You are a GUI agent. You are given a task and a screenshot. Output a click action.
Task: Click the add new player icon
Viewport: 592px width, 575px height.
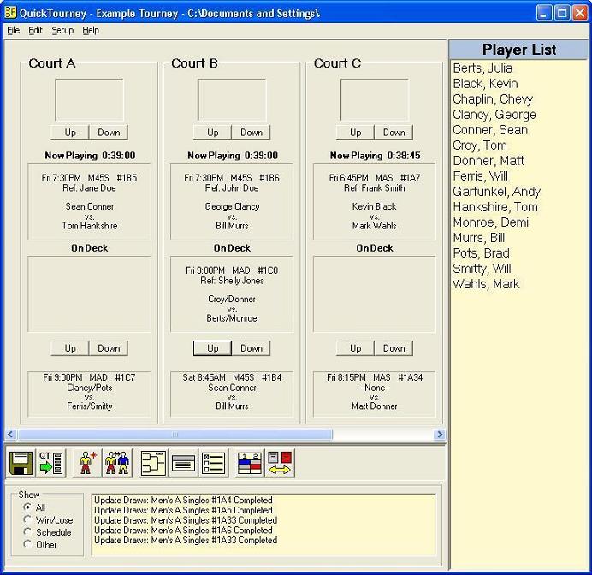pyautogui.click(x=87, y=463)
